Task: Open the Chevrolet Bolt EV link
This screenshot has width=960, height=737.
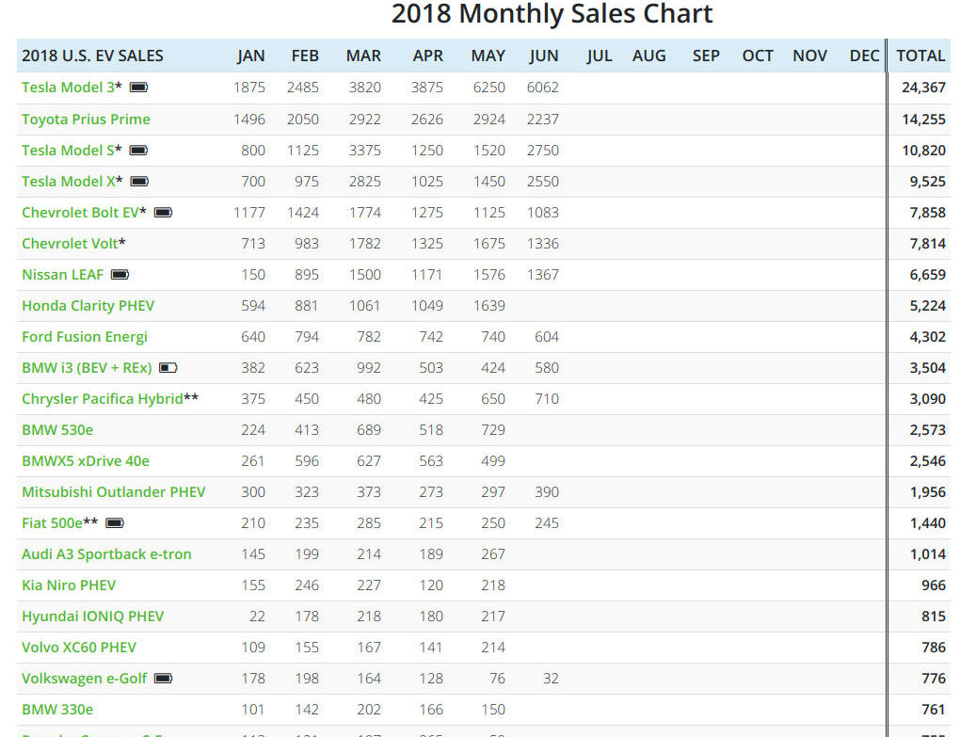Action: pos(80,213)
